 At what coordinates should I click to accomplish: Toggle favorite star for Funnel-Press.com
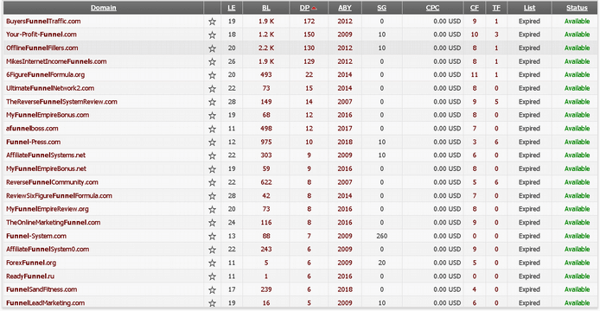click(x=212, y=143)
